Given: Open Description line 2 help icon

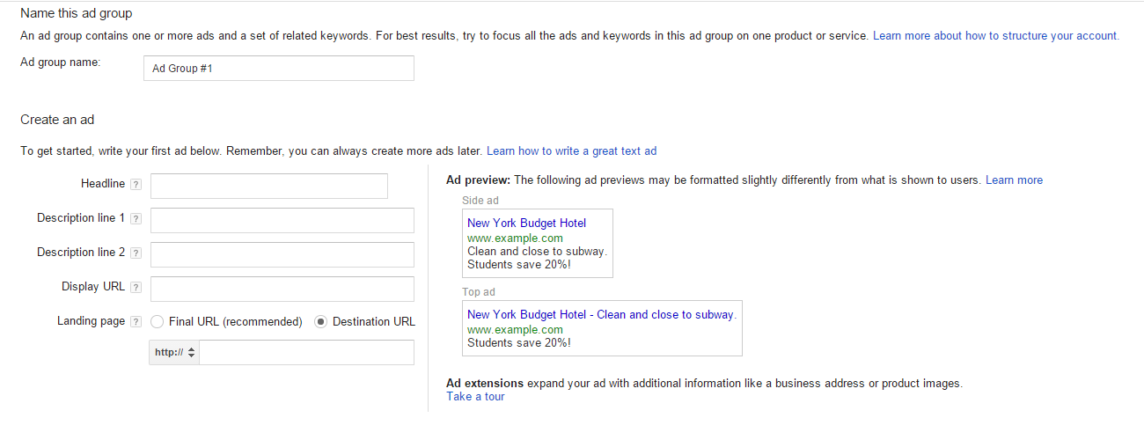Looking at the screenshot, I should coord(136,253).
